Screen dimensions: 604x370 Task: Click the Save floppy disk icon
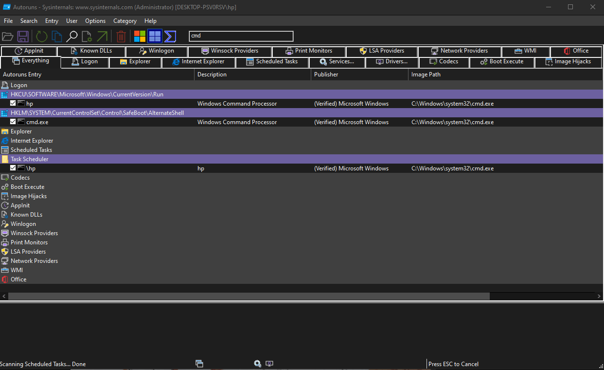pos(23,37)
